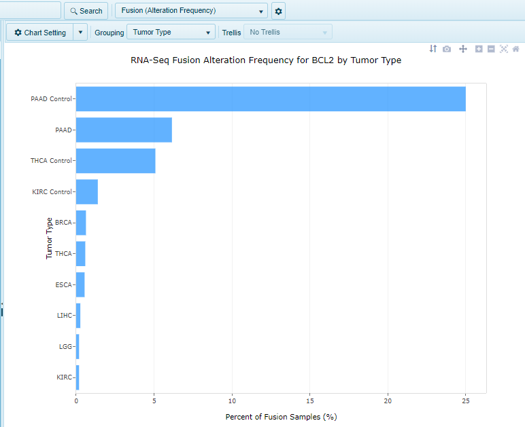Open the Chart Setting split arrow
The image size is (525, 427).
pos(80,32)
